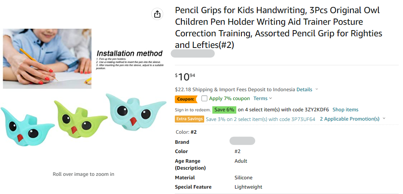Click the Shop items link
The height and width of the screenshot is (194, 403).
[345, 110]
